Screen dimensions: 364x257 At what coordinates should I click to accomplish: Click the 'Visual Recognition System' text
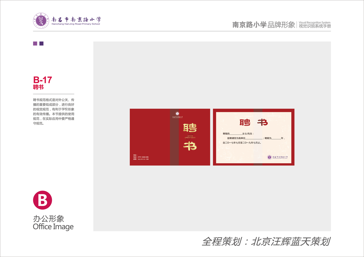[x=314, y=23]
